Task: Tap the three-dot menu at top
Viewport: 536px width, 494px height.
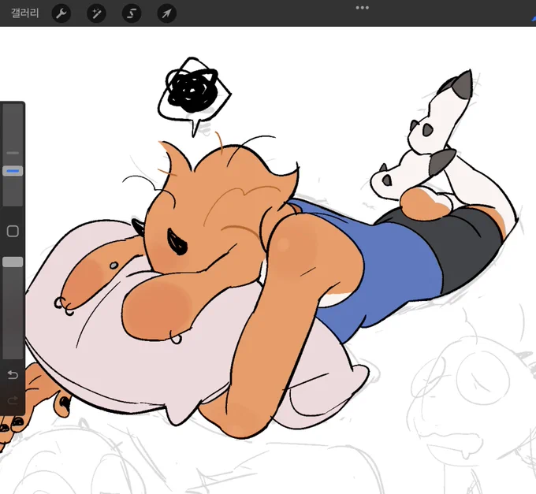Action: click(x=362, y=8)
